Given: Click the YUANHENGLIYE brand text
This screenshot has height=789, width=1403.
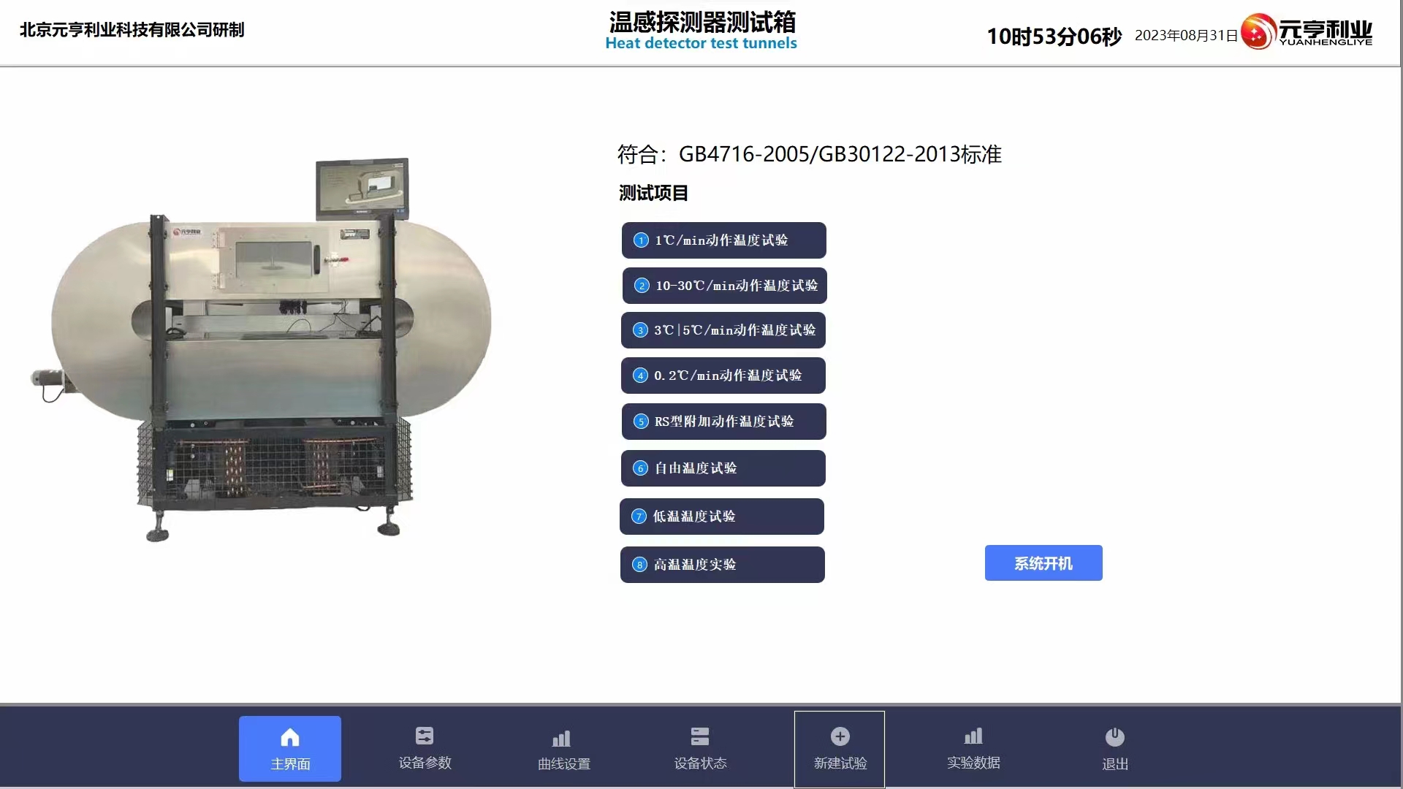Looking at the screenshot, I should [1326, 42].
